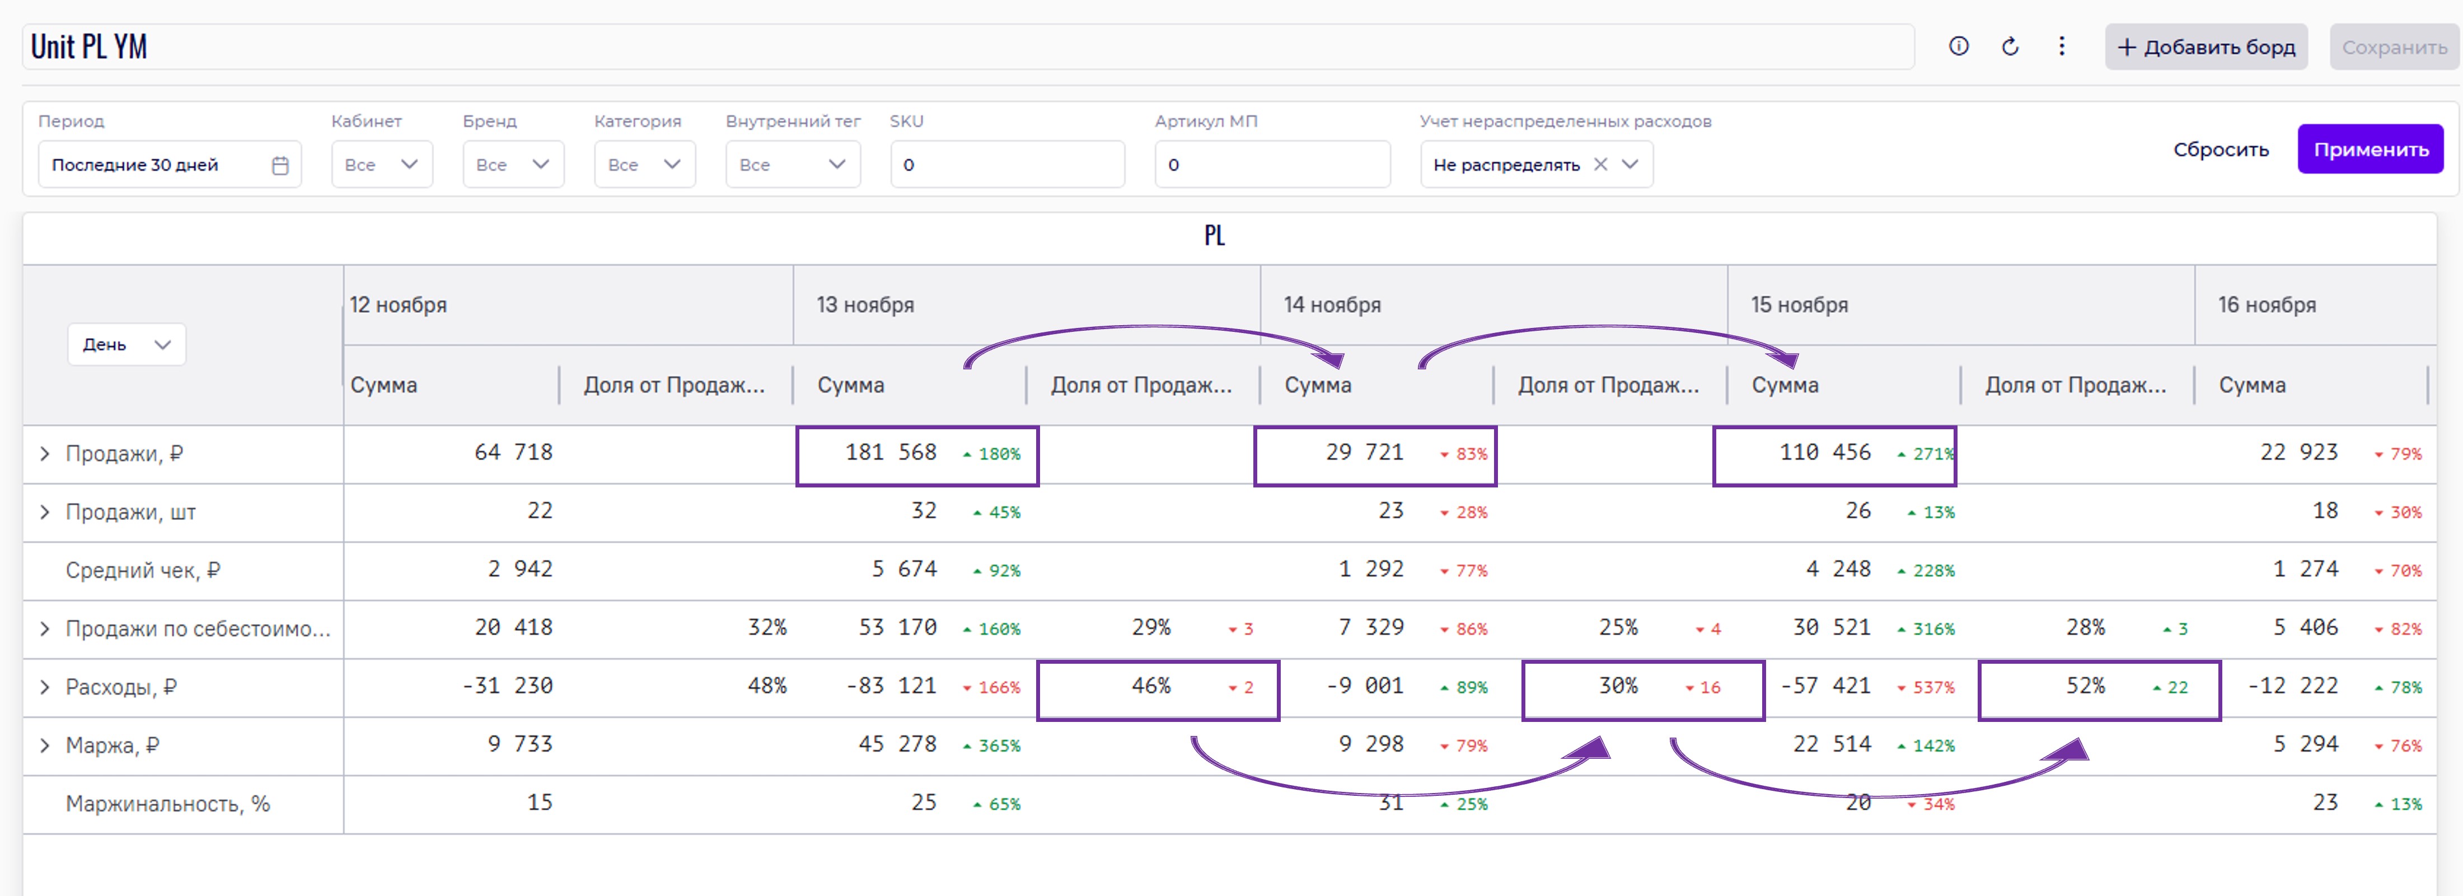Open the 'Внутренний тег' dropdown
This screenshot has height=896, width=2463.
coord(793,165)
